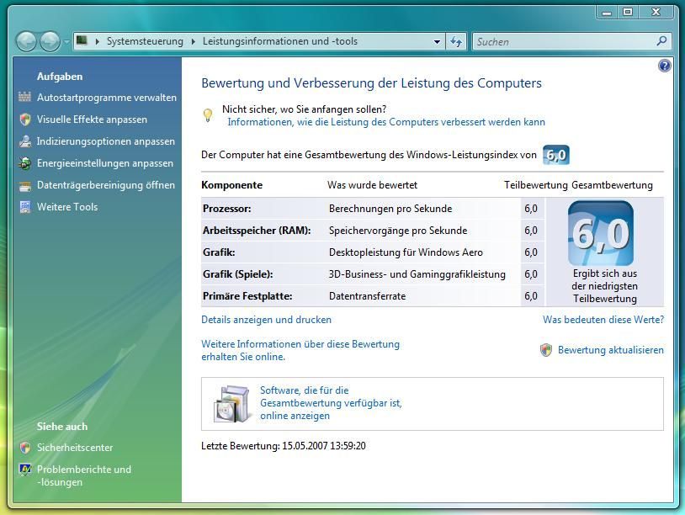Open Indizierungsoptionen anpassen
Screen dimensions: 685x515
coord(106,141)
